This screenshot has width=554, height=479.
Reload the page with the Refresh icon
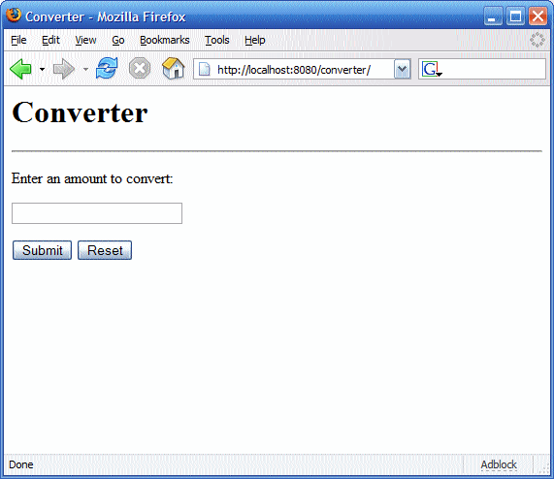tap(107, 68)
